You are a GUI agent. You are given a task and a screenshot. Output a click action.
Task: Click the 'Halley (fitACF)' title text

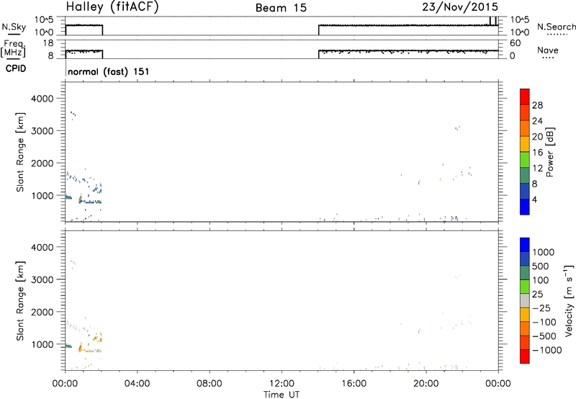(x=112, y=7)
